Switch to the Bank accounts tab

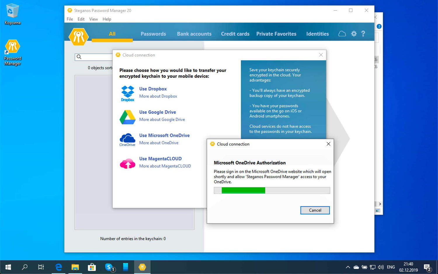point(194,34)
